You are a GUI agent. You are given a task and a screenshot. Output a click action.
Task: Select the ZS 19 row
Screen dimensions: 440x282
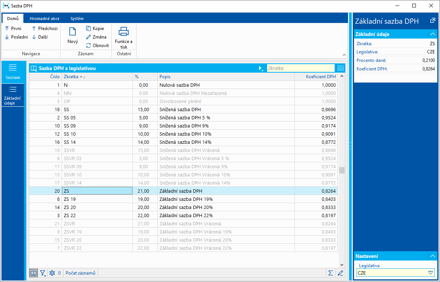tap(184, 199)
